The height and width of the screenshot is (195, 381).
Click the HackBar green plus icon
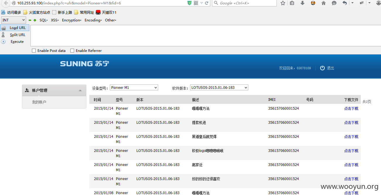[x=35, y=20]
